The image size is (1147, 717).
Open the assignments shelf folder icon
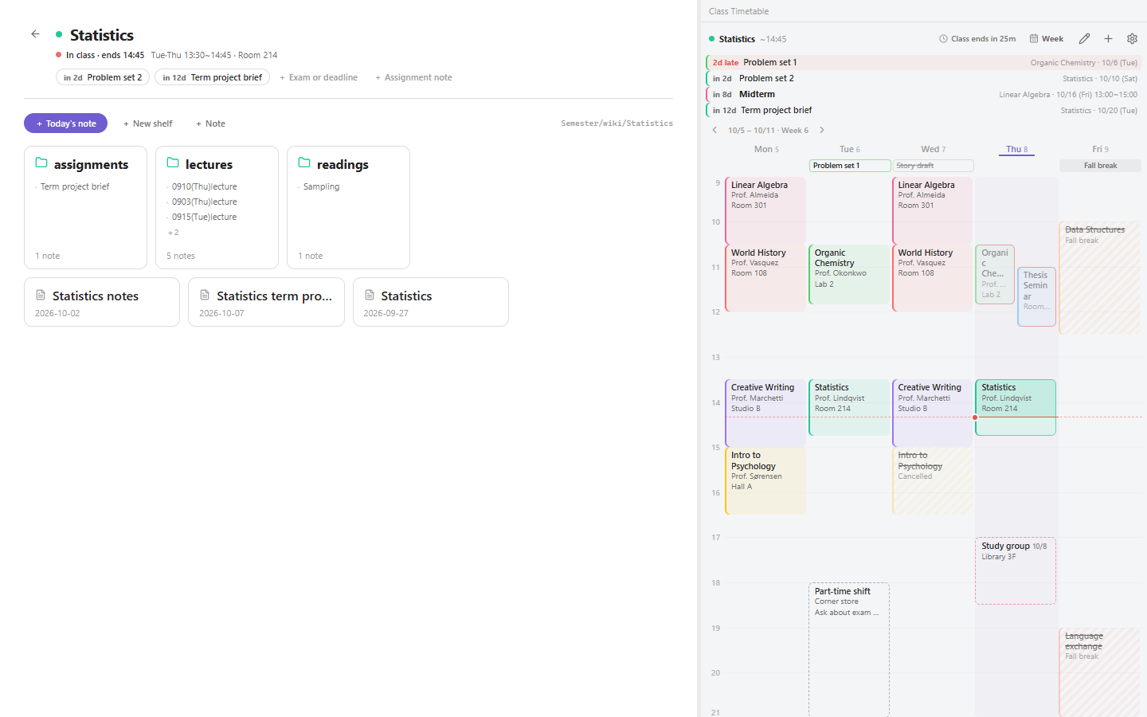[x=41, y=163]
